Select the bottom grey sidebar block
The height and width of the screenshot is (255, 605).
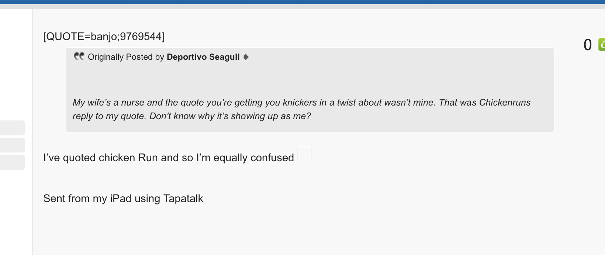[x=12, y=162]
